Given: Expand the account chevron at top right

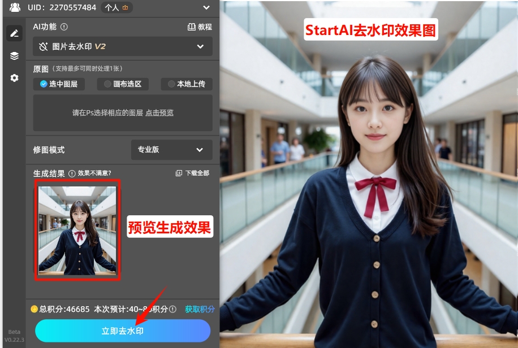Looking at the screenshot, I should [206, 7].
